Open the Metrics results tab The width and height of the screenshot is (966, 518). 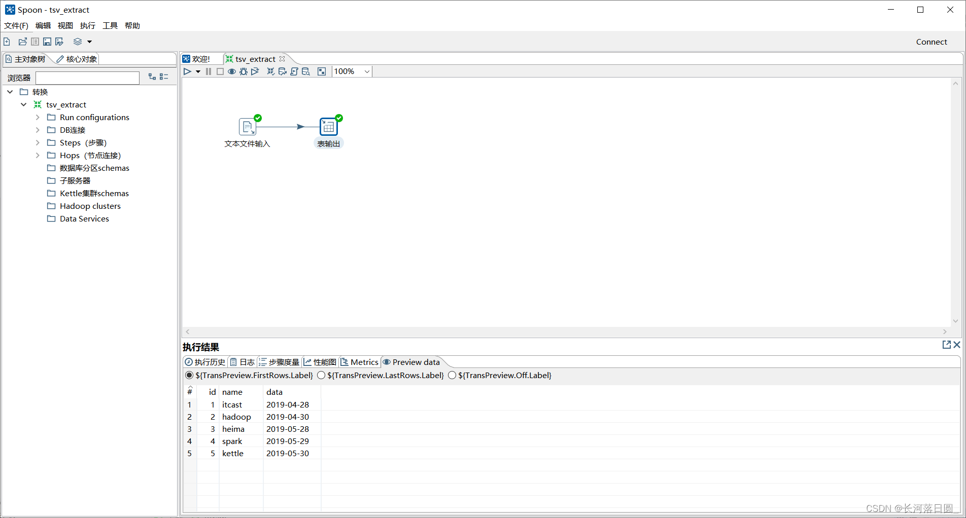(x=360, y=362)
